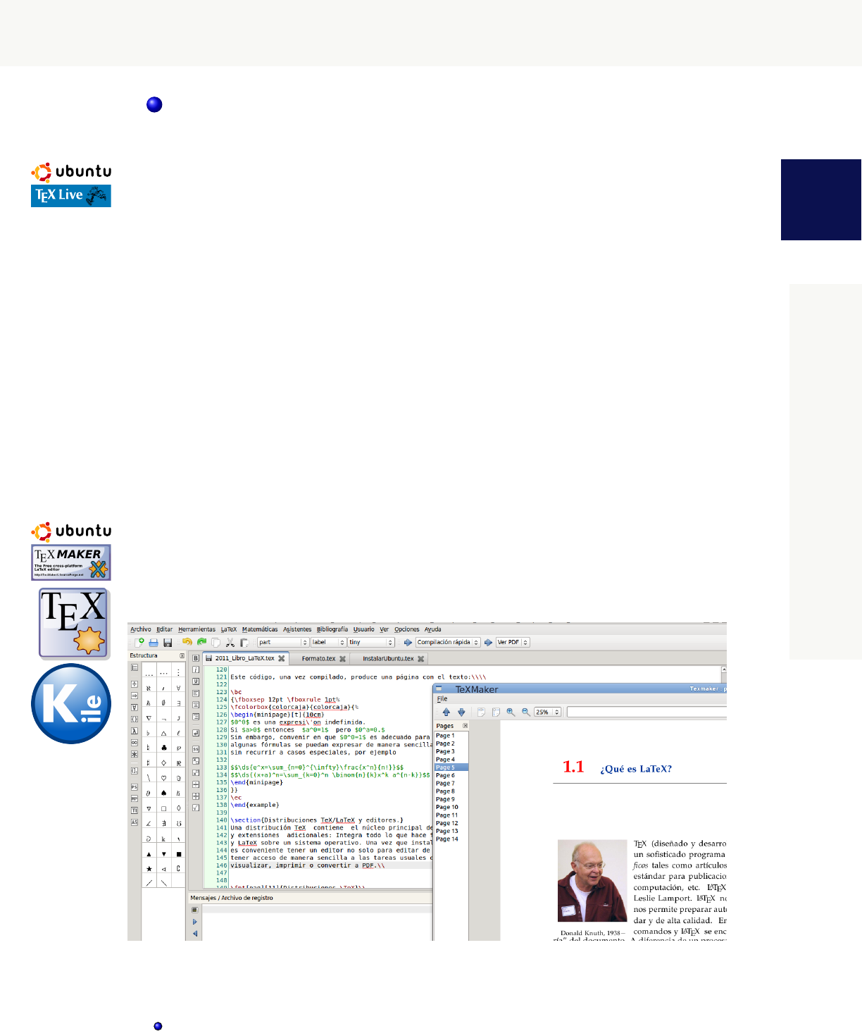Open the part sectioning dropdown
862x1031 pixels.
click(x=283, y=642)
